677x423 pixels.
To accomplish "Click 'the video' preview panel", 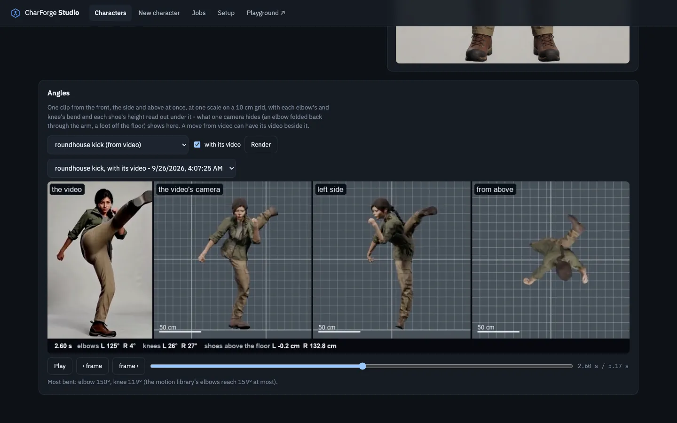I will pos(100,260).
